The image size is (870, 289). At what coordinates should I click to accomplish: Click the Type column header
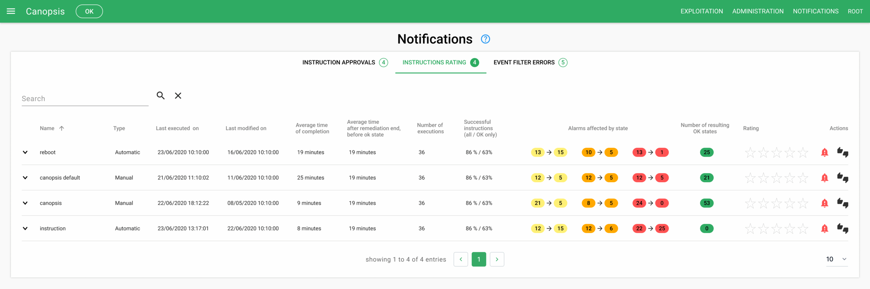point(119,128)
